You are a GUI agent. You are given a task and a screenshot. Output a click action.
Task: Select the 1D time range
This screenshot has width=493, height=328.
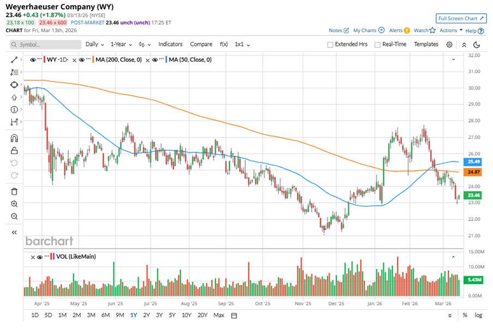(35, 315)
